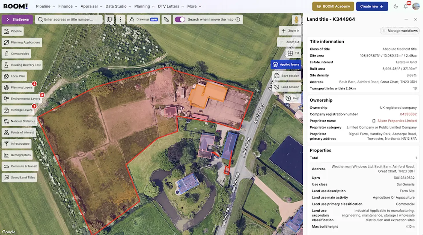423x235 pixels.
Task: Expand the More menu
Action: (x=194, y=6)
